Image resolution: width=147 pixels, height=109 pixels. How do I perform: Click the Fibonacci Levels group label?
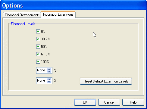coord(23,24)
